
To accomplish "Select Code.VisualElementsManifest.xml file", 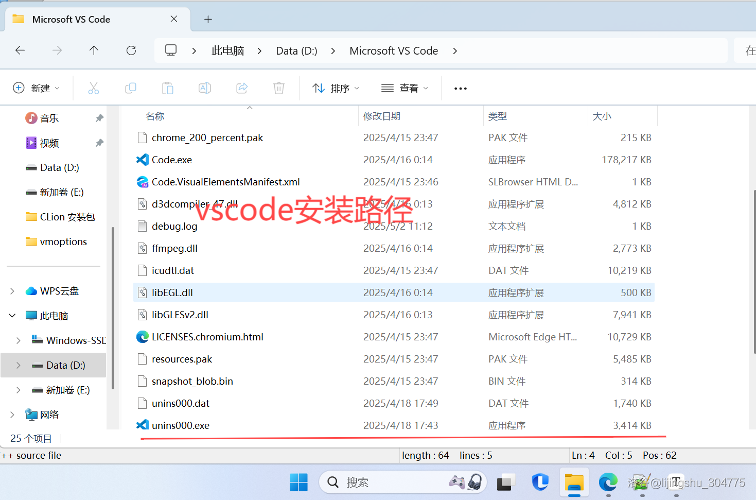I will pyautogui.click(x=394, y=182).
